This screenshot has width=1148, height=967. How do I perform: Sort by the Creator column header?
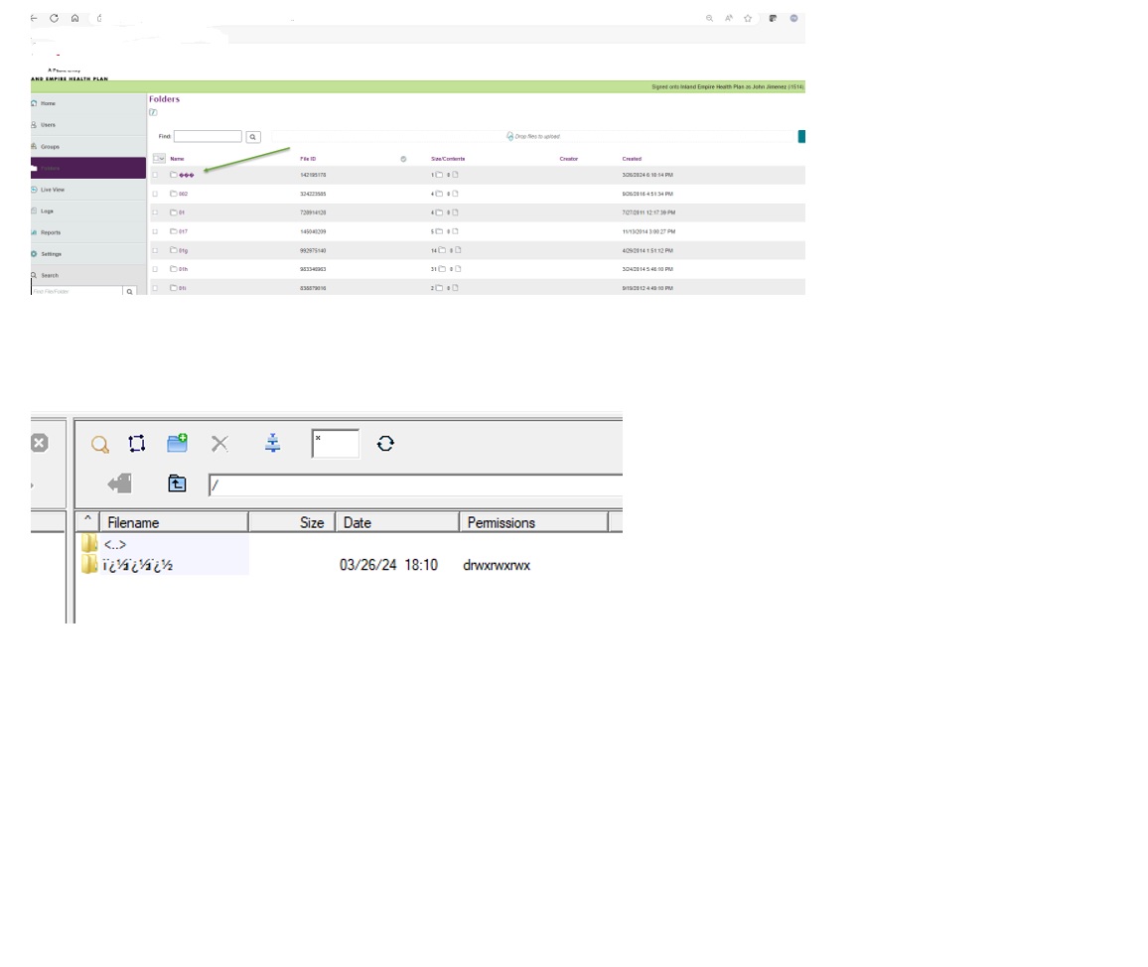(x=569, y=159)
